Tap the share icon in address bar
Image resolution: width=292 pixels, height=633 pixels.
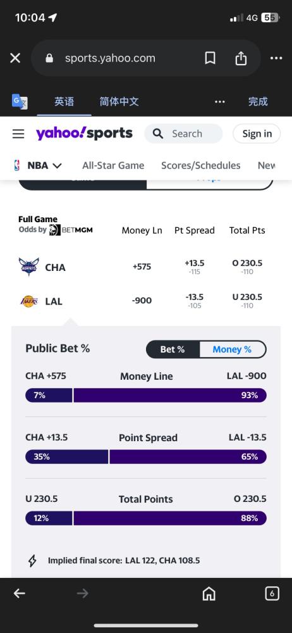coord(241,58)
